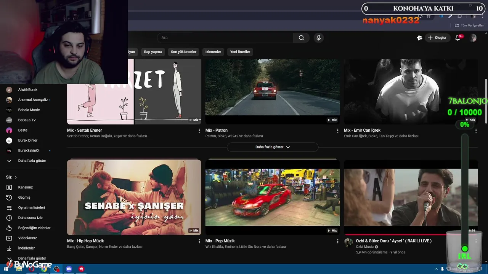Image resolution: width=488 pixels, height=274 pixels.
Task: Click the YouTube search magnifier button
Action: (x=302, y=38)
